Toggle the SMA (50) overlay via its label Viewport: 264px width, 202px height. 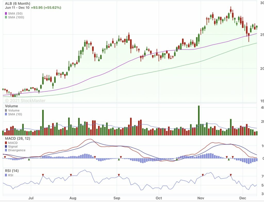[15, 13]
